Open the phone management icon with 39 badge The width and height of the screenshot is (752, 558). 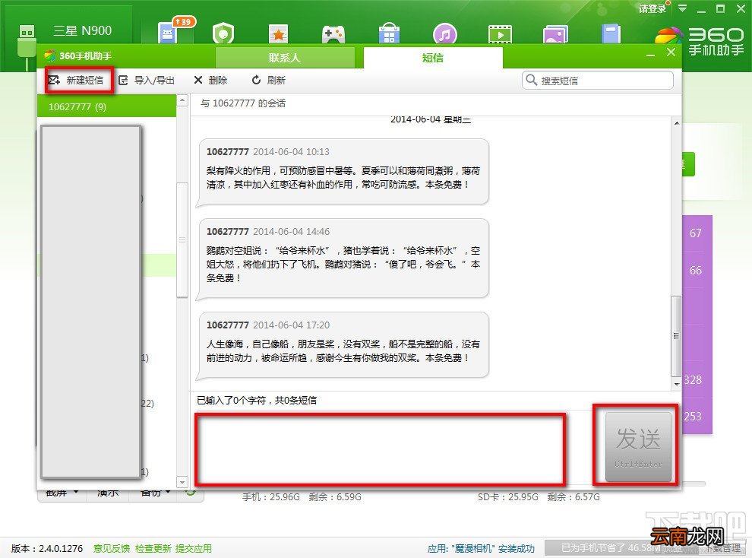point(169,33)
